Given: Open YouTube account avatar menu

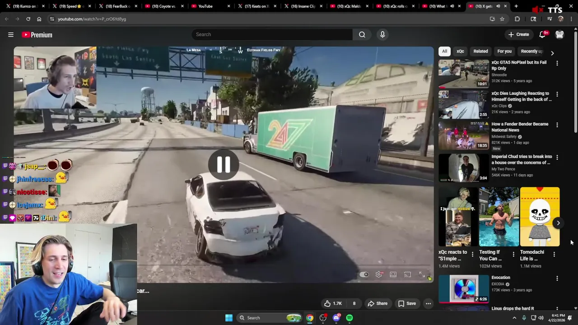Looking at the screenshot, I should coord(559,34).
